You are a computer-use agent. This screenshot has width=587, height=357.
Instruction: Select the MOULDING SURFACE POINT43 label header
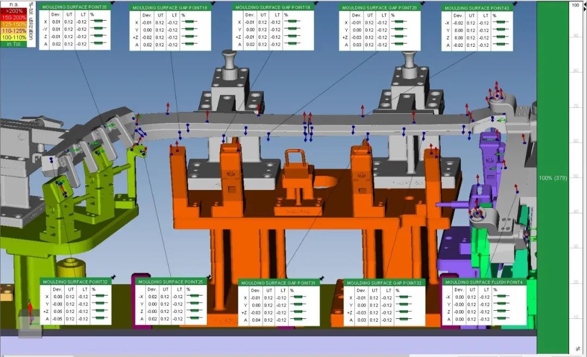coord(477,8)
